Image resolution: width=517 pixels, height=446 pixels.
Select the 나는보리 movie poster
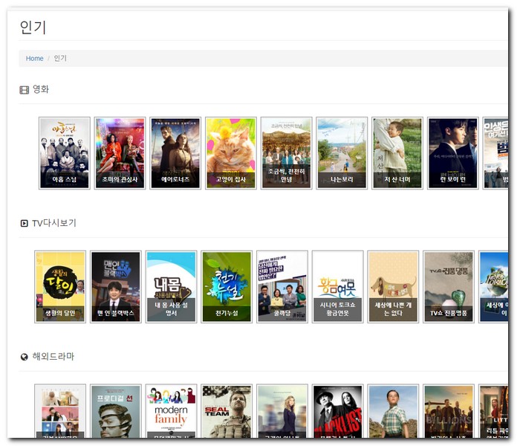point(342,153)
